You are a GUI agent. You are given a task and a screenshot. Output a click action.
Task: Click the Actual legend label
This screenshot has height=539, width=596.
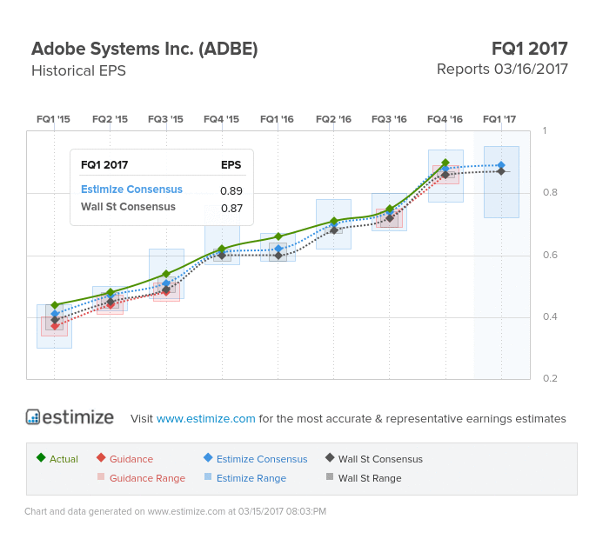(64, 459)
